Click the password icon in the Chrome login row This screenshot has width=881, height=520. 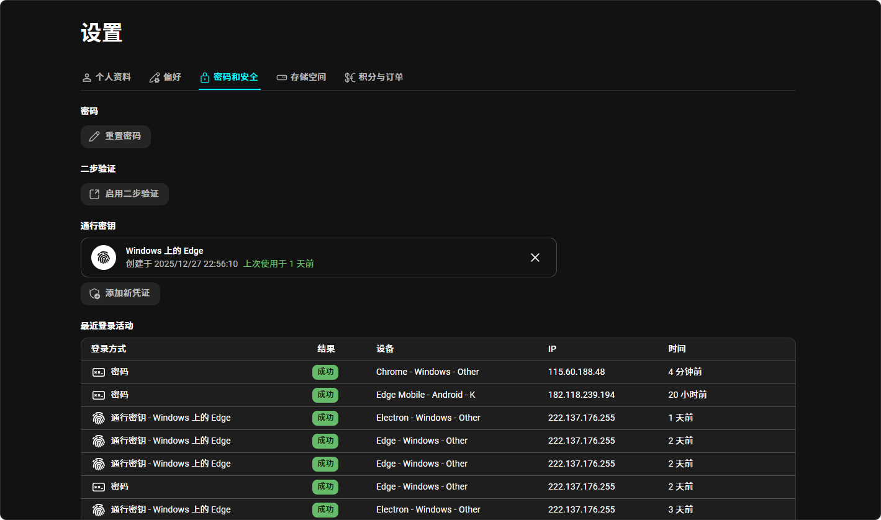[x=99, y=372]
